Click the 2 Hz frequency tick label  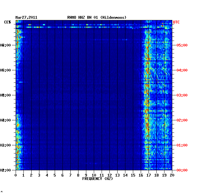pos(31,175)
